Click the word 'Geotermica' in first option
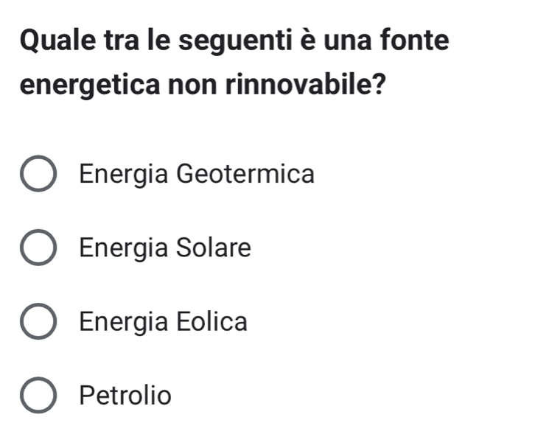 click(x=245, y=175)
